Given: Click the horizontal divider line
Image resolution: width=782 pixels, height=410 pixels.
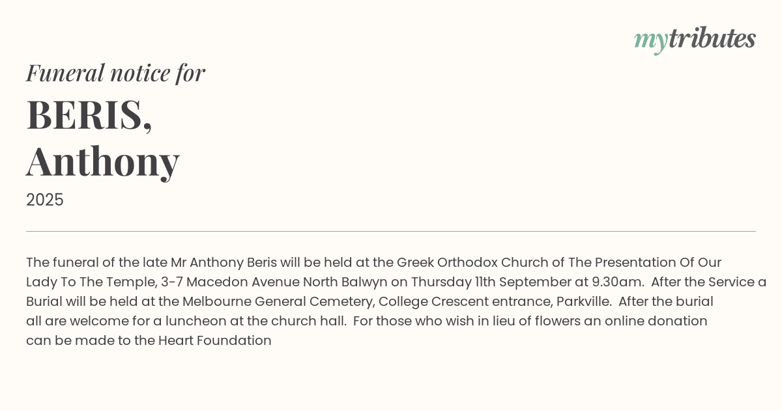Looking at the screenshot, I should point(391,231).
